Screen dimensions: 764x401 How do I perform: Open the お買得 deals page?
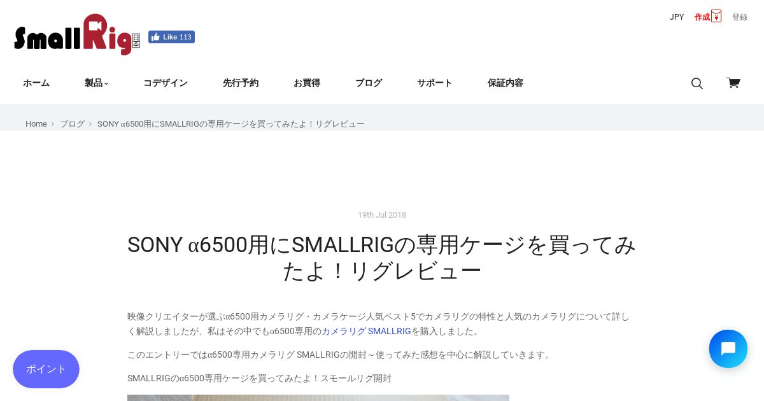pyautogui.click(x=307, y=83)
